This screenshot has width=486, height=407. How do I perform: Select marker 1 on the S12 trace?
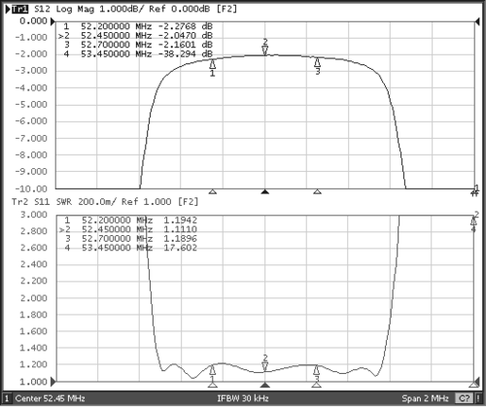coord(213,63)
